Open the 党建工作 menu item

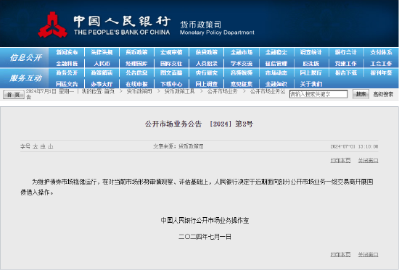(x=346, y=63)
